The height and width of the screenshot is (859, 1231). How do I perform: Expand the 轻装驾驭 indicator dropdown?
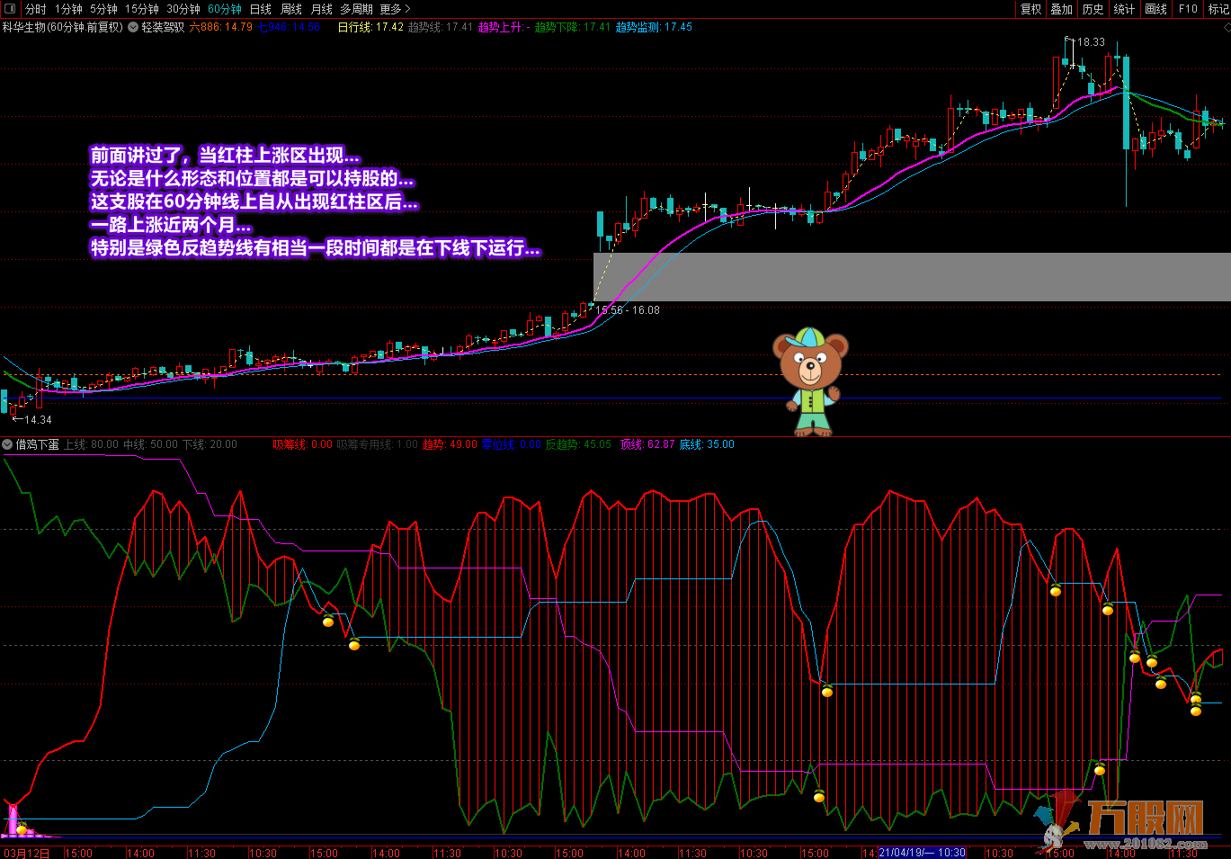[133, 27]
